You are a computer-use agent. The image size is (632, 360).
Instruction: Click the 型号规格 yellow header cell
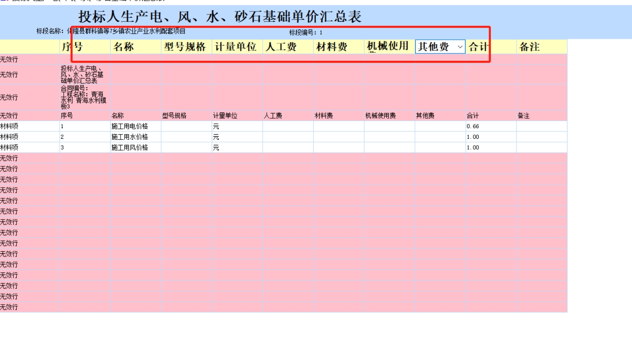coord(186,47)
